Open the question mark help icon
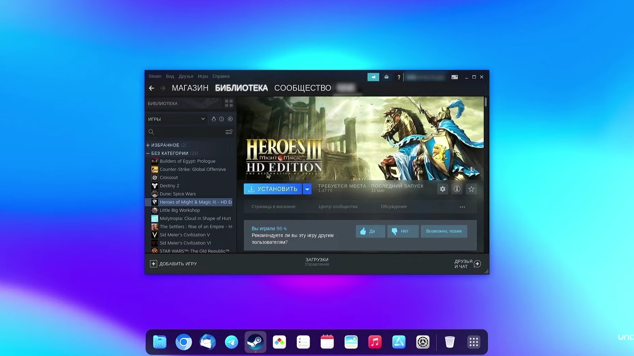 (399, 77)
